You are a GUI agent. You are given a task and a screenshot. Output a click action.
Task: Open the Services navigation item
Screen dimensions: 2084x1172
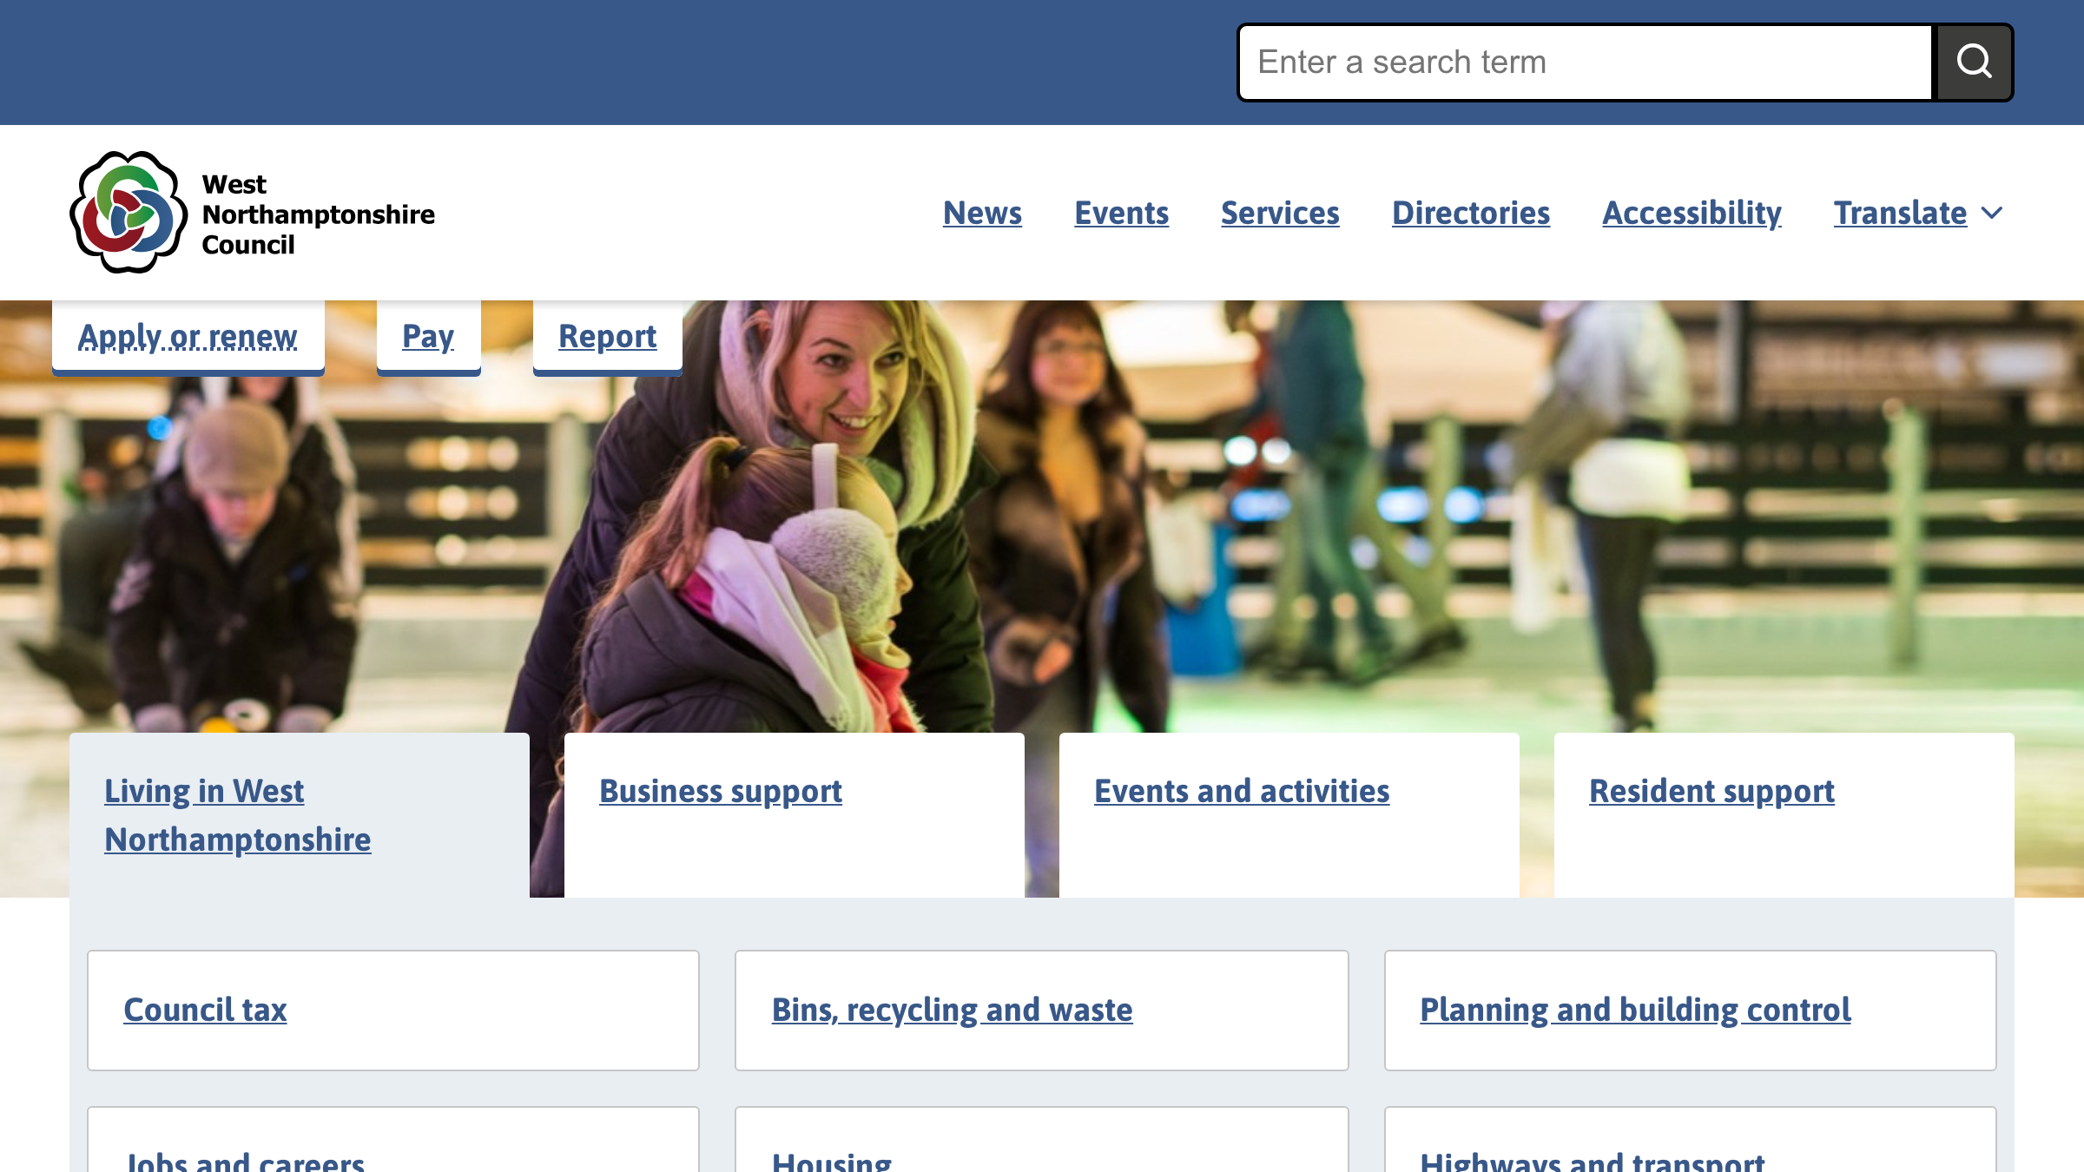pos(1280,213)
